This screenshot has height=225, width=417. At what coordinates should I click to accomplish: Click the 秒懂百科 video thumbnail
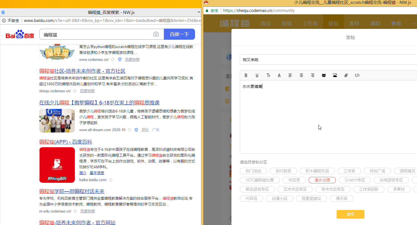tap(57, 165)
